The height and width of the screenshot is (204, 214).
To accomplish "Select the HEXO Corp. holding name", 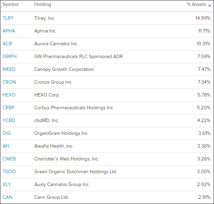I will [47, 95].
